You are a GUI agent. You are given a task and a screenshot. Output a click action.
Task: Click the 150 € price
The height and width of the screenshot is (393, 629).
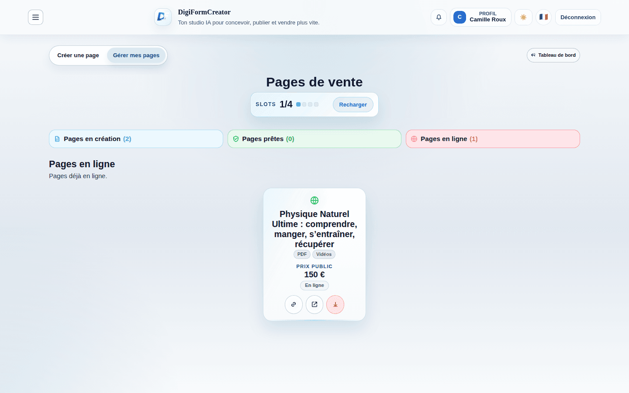tap(314, 275)
